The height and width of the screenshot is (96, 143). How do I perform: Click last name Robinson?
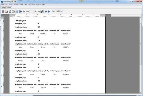tap(43, 34)
